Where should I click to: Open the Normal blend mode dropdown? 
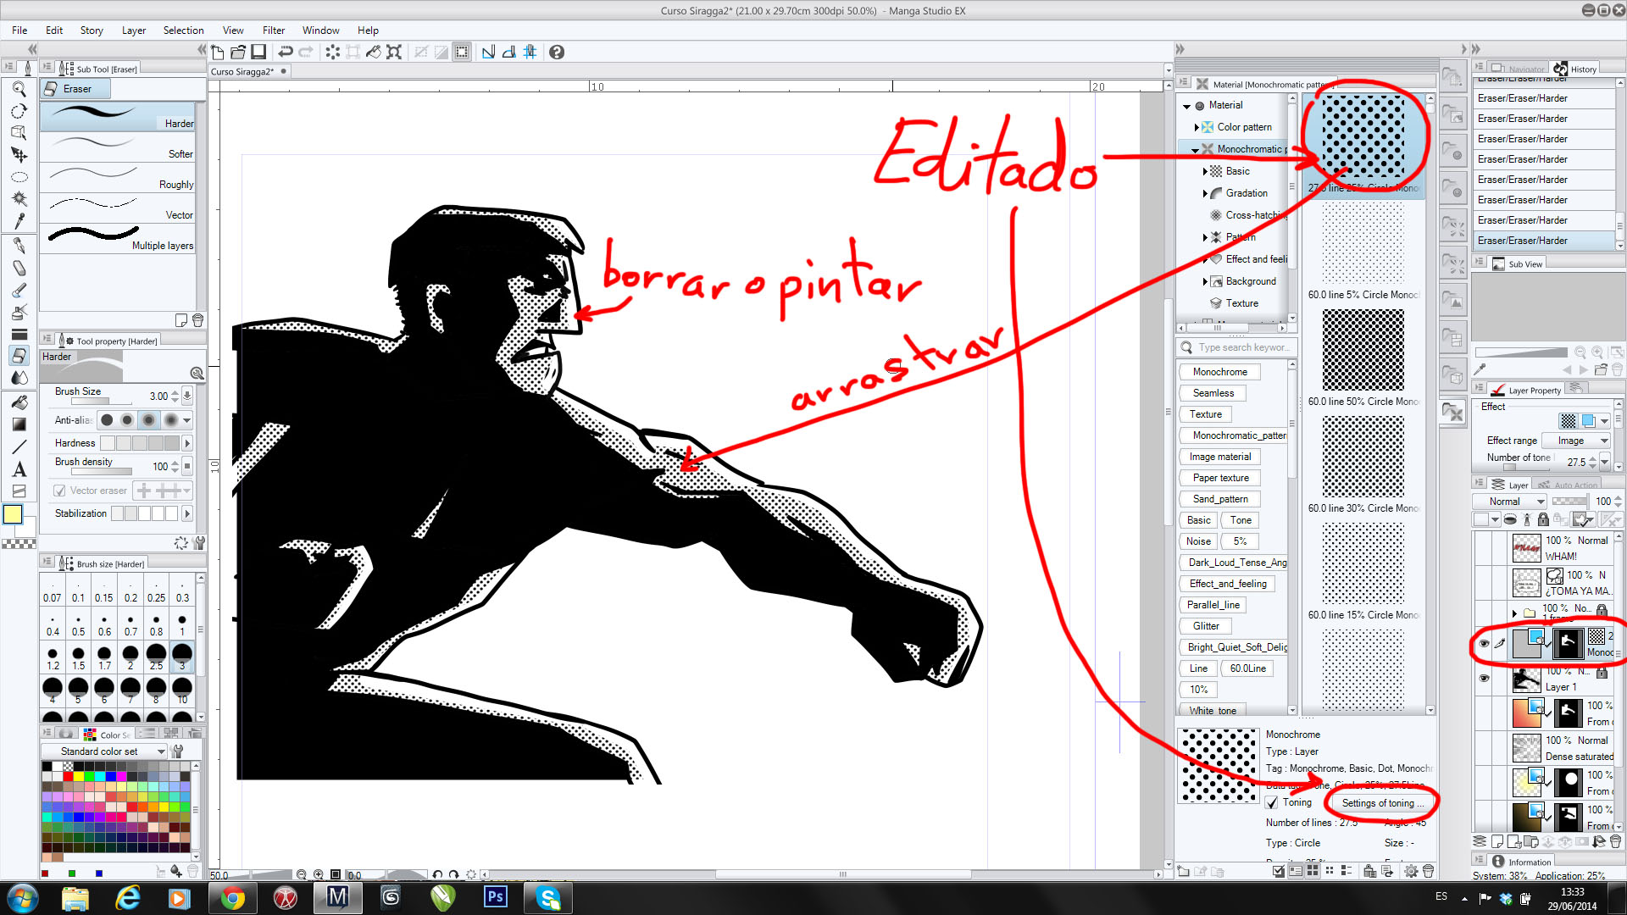pos(1511,502)
